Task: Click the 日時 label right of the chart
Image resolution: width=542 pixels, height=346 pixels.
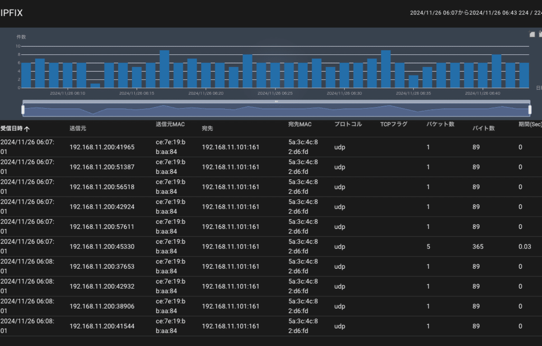Action: click(x=539, y=88)
